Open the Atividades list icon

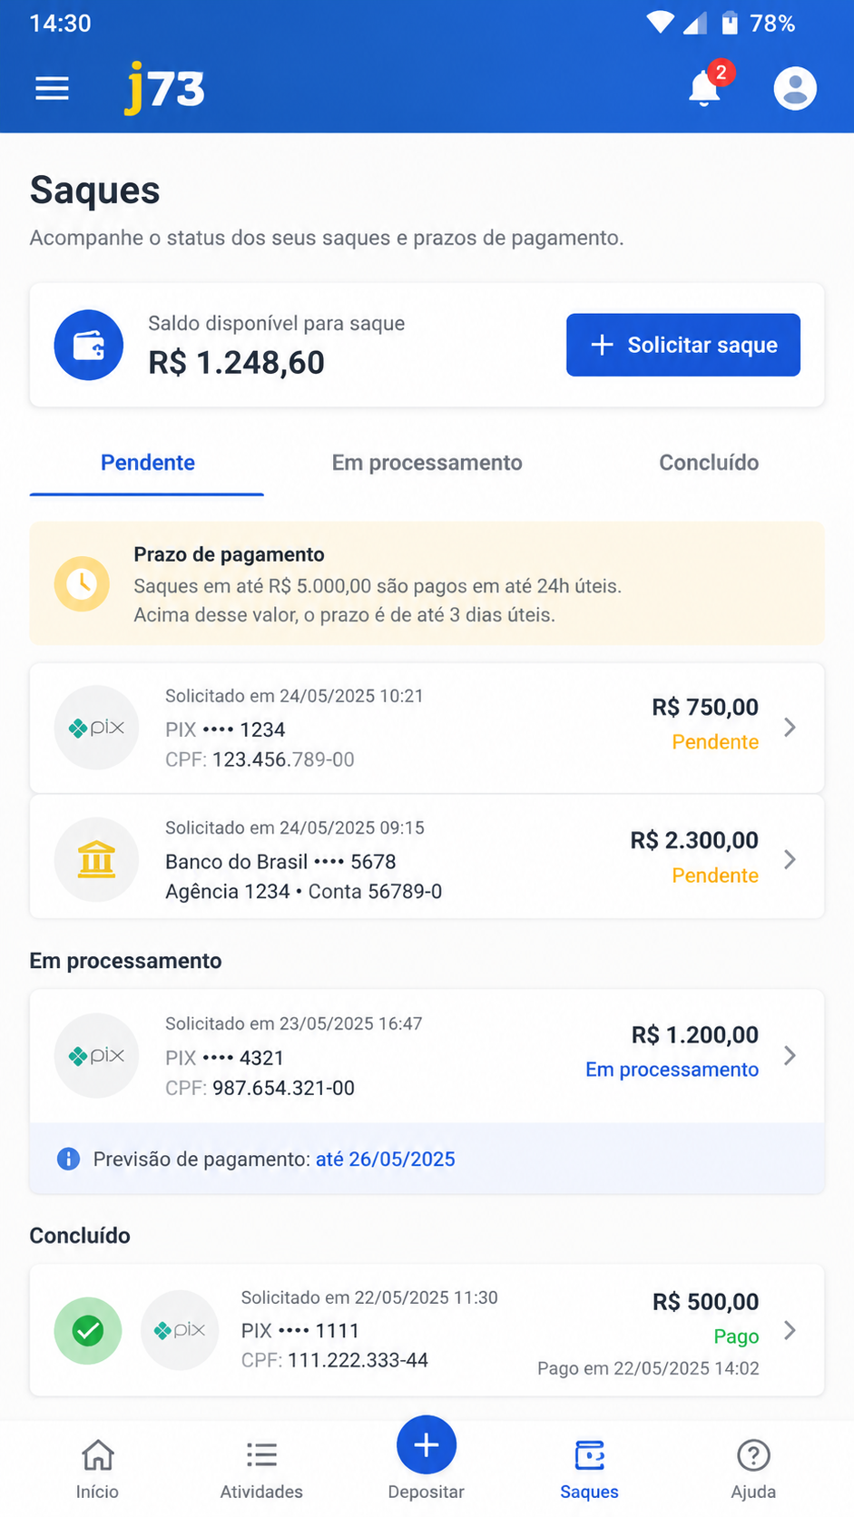[x=261, y=1455]
